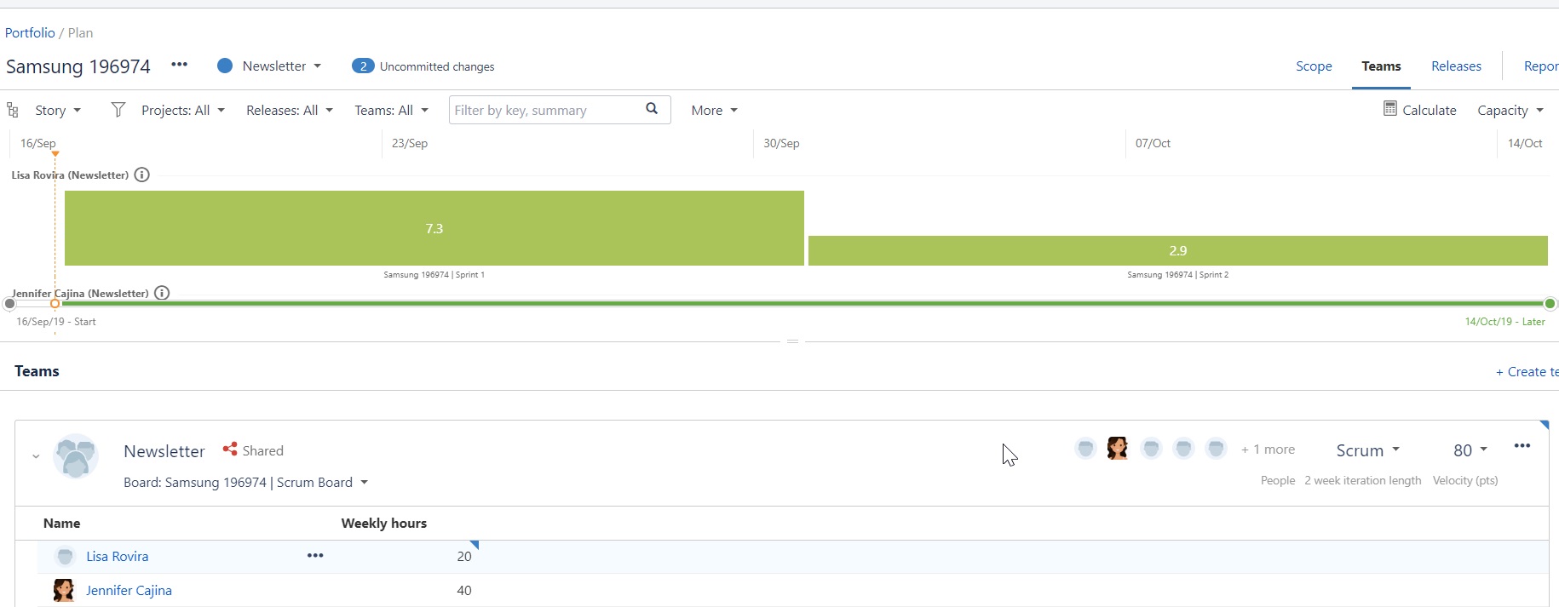Click the Sprint 1 capacity bar showing 7.3
Screen dimensions: 1559x607
coord(434,228)
